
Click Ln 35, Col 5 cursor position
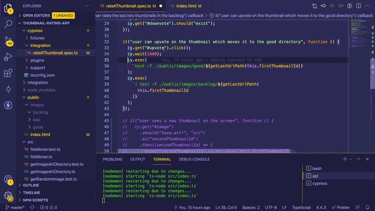[x=226, y=207]
